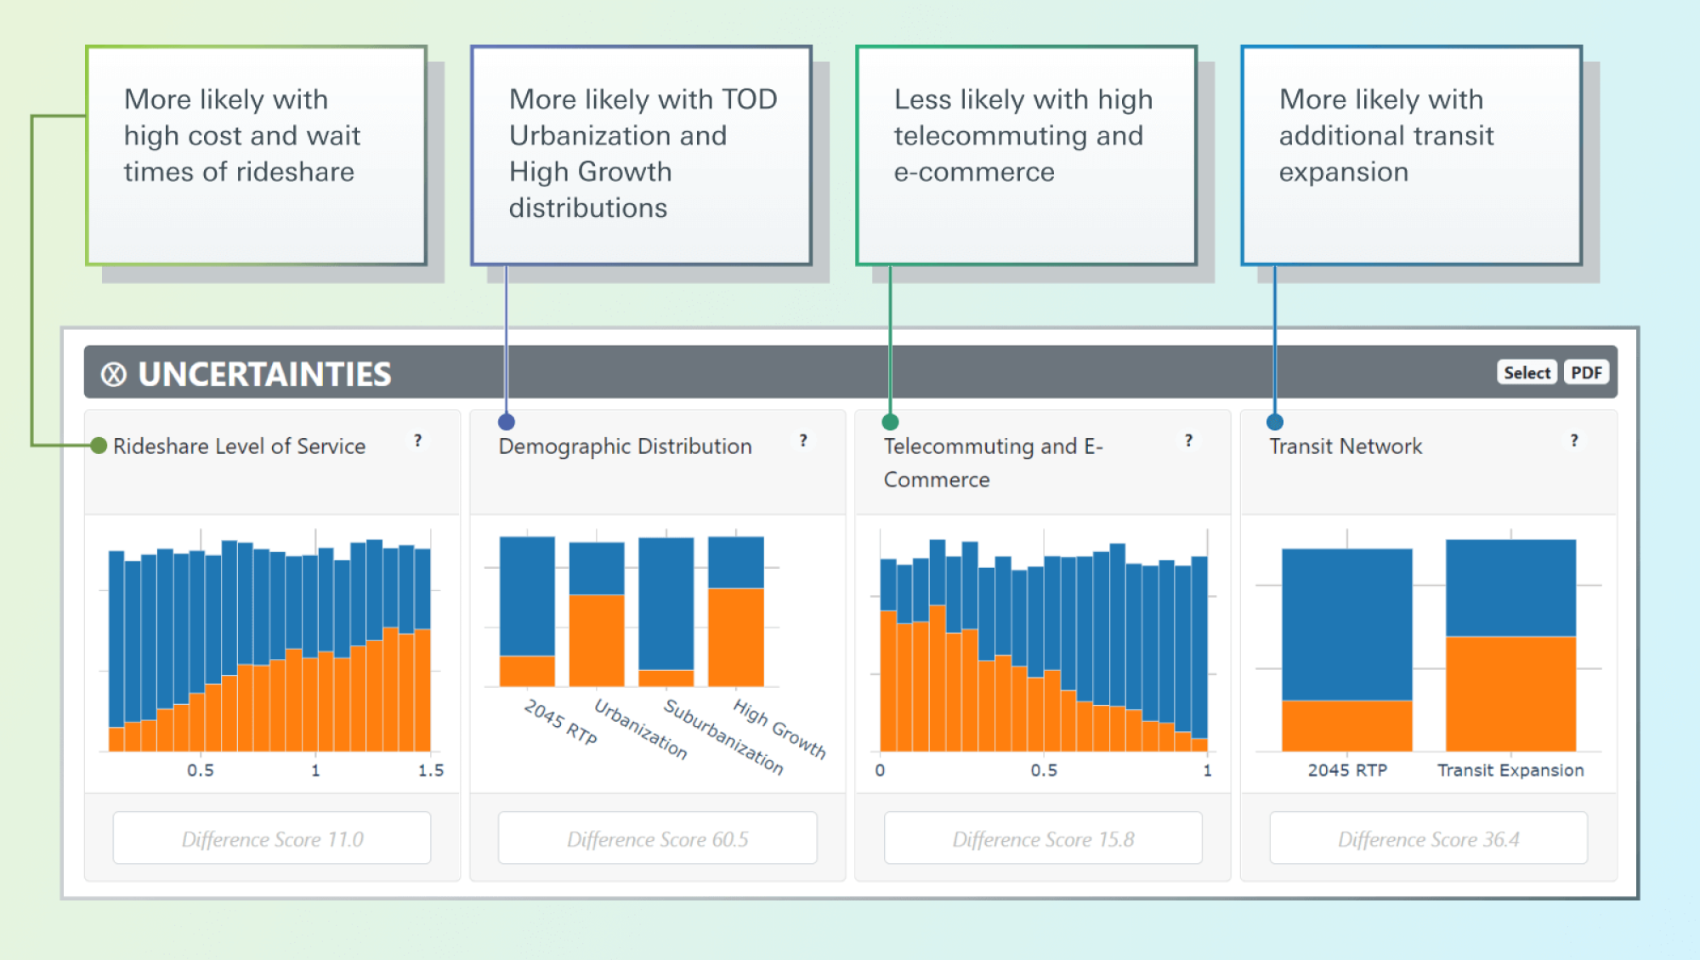Click Difference Score 11.0 box
This screenshot has width=1700, height=960.
tap(272, 838)
